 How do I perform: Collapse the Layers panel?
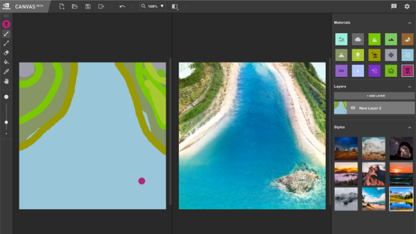(409, 86)
